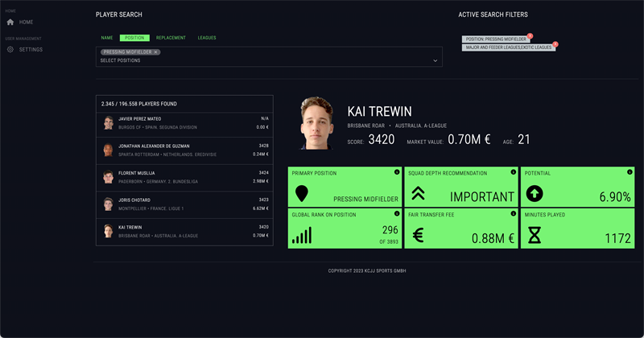Remove the Pressing Midfielder position chip
The height and width of the screenshot is (338, 644).
[x=156, y=52]
